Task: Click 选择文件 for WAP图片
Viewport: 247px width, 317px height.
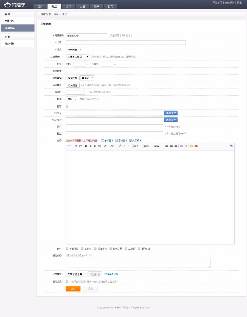Action: point(171,120)
